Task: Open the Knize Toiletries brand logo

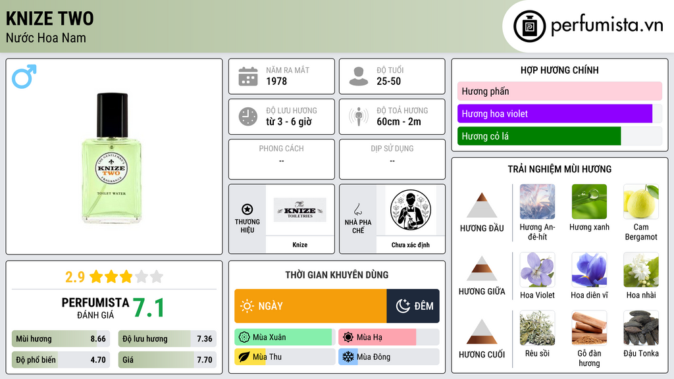Action: (300, 210)
